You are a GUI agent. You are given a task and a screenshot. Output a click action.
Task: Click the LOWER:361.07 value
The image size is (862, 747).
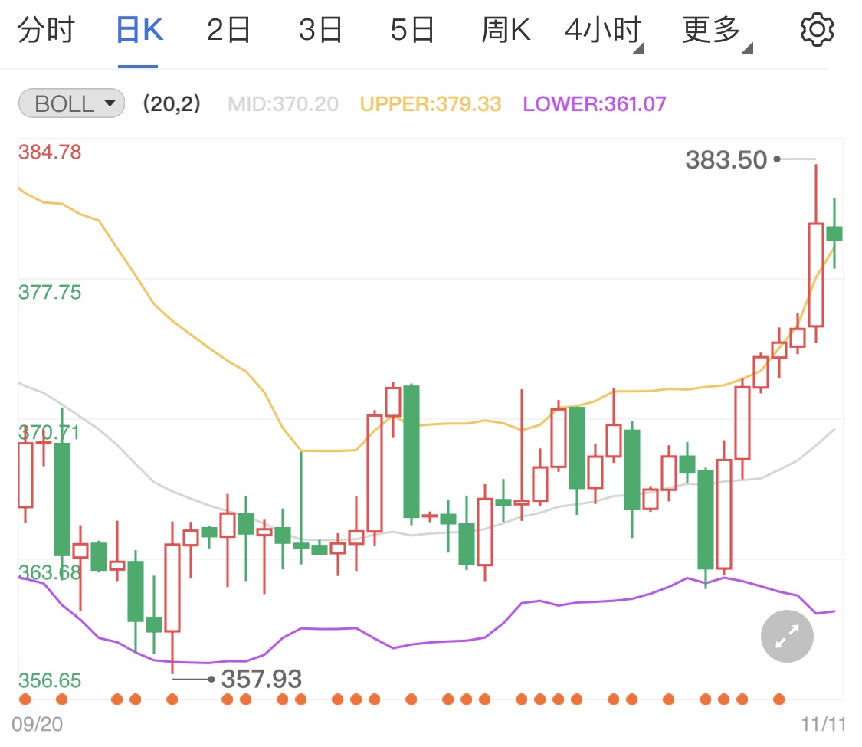coord(595,104)
